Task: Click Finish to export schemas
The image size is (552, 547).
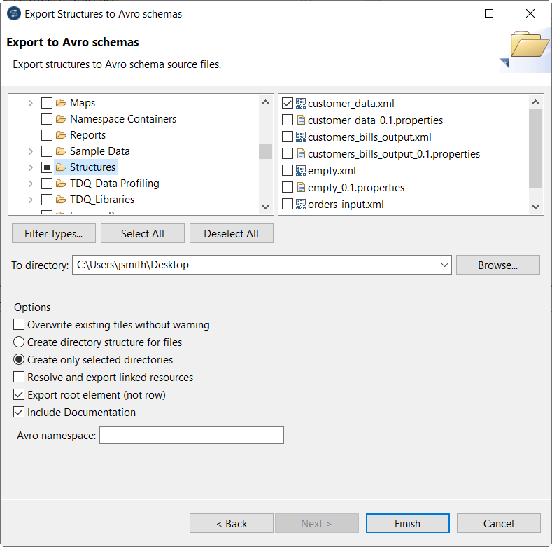Action: pyautogui.click(x=408, y=523)
